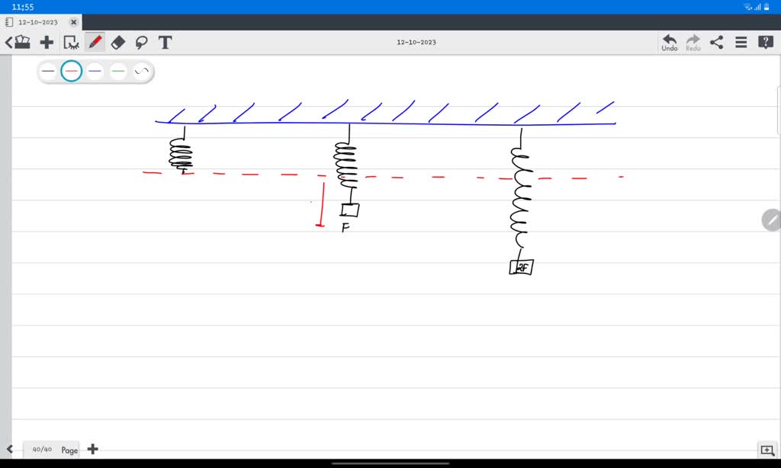The width and height of the screenshot is (781, 468).
Task: Select the wavy line pen preset
Action: (141, 71)
